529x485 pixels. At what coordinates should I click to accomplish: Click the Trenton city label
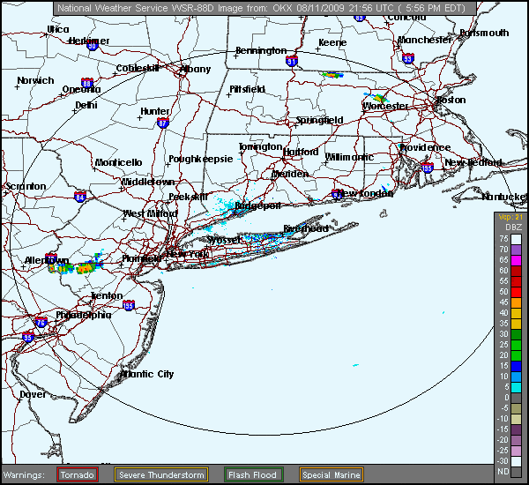pos(107,296)
